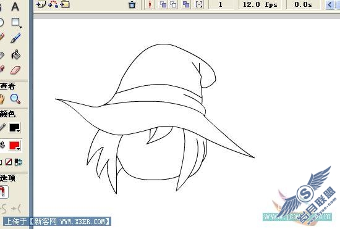The height and width of the screenshot is (229, 340).
Task: Select the Eraser tool
Action: [15, 70]
